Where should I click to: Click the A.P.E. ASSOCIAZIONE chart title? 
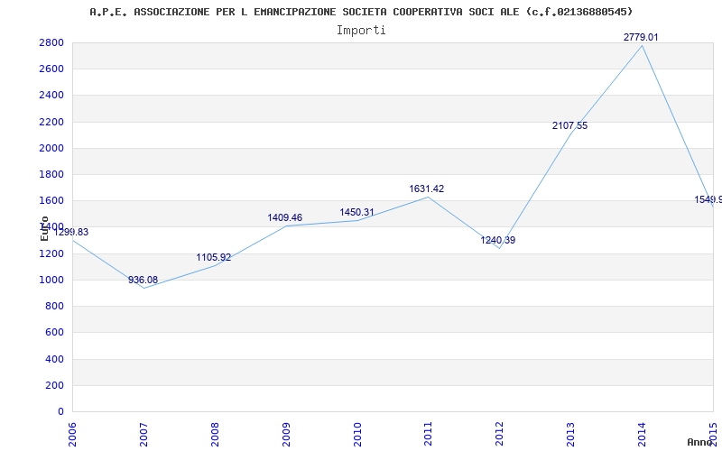[x=361, y=12]
